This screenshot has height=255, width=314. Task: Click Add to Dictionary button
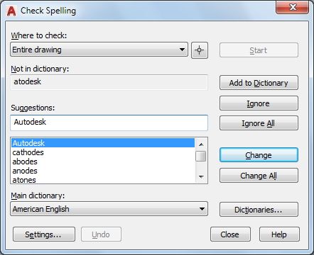(x=259, y=83)
